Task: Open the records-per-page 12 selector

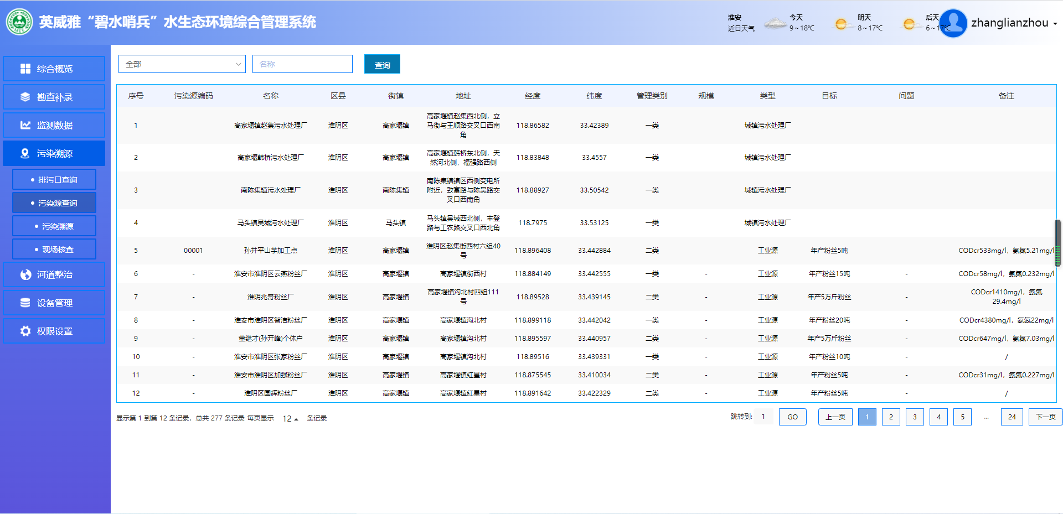Action: pos(290,419)
